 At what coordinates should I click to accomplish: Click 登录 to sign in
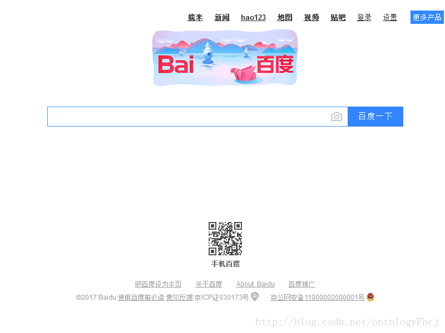[364, 17]
